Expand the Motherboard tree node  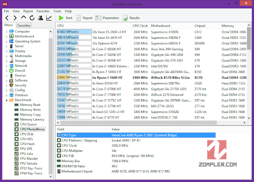[x=6, y=36]
